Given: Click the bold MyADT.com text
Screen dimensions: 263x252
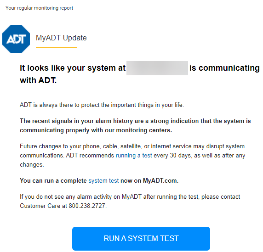Looking at the screenshot, I should (x=160, y=181).
